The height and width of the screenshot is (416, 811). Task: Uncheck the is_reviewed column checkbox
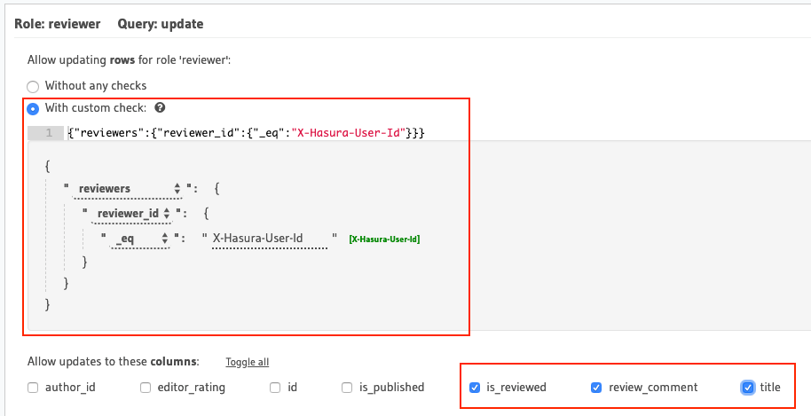pyautogui.click(x=475, y=388)
